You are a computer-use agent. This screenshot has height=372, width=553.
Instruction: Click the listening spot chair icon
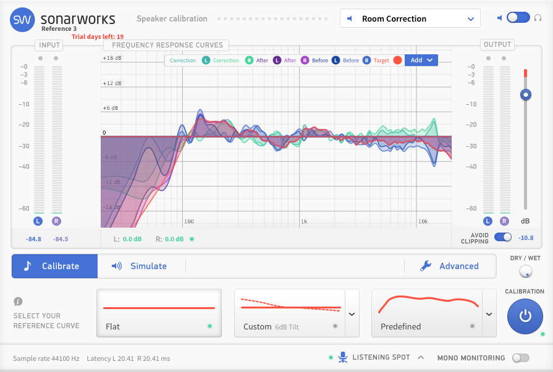point(342,357)
